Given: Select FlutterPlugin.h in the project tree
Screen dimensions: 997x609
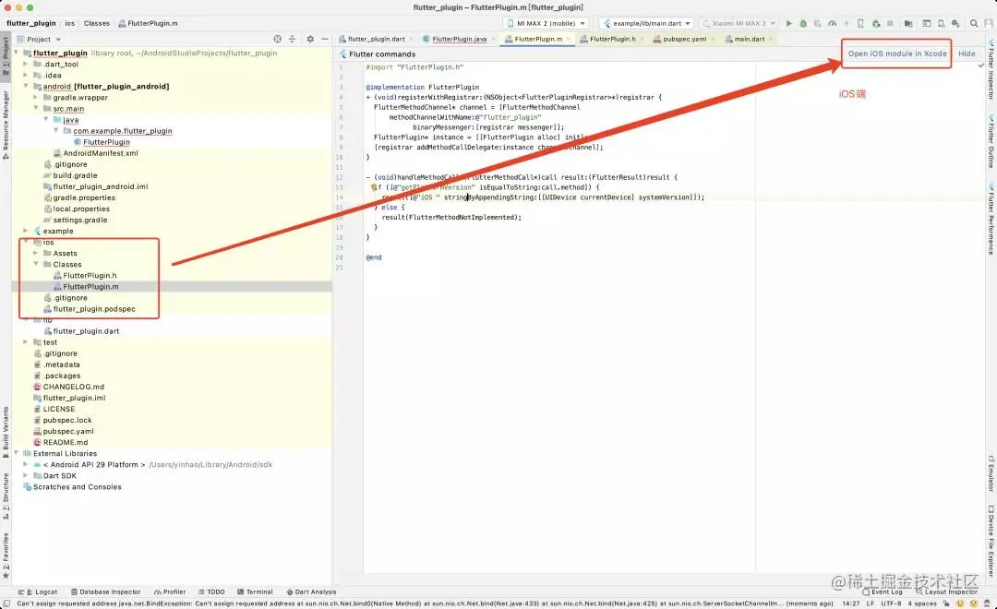Looking at the screenshot, I should (x=90, y=275).
